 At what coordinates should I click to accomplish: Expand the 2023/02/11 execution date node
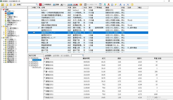pos(30,62)
